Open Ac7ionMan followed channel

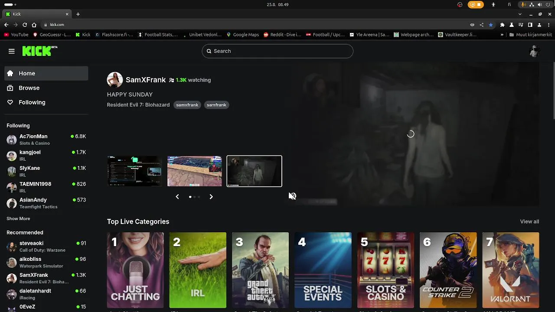tap(46, 140)
